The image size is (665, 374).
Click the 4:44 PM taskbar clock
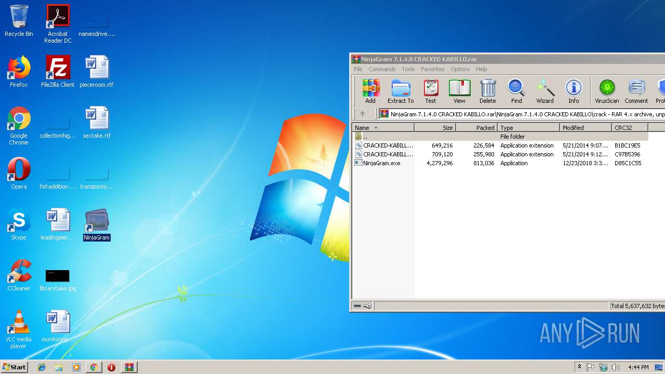638,367
